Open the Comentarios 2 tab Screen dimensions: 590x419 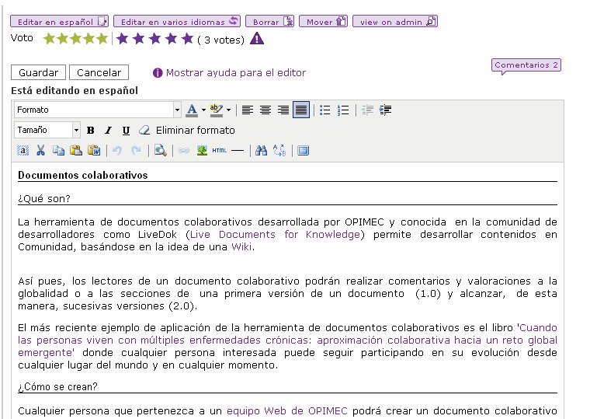[526, 65]
